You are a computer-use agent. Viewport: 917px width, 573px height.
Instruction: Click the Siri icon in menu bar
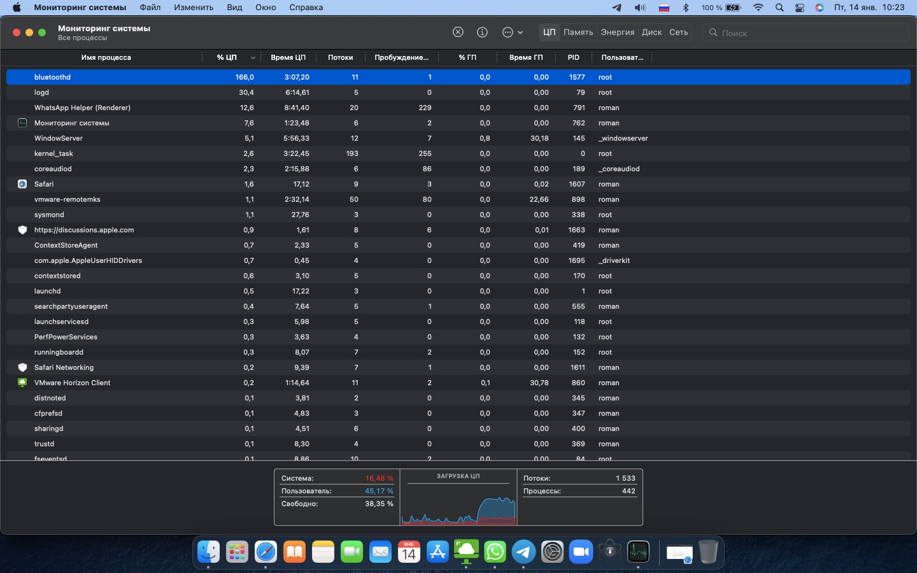(820, 8)
